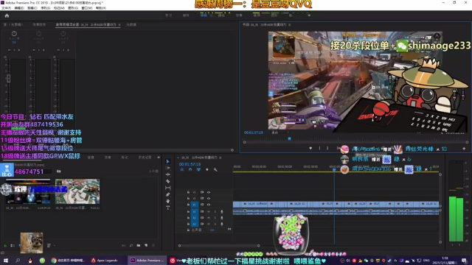Click the first audio mixer volume fader
Screen dimensions: 472x265
9,78
